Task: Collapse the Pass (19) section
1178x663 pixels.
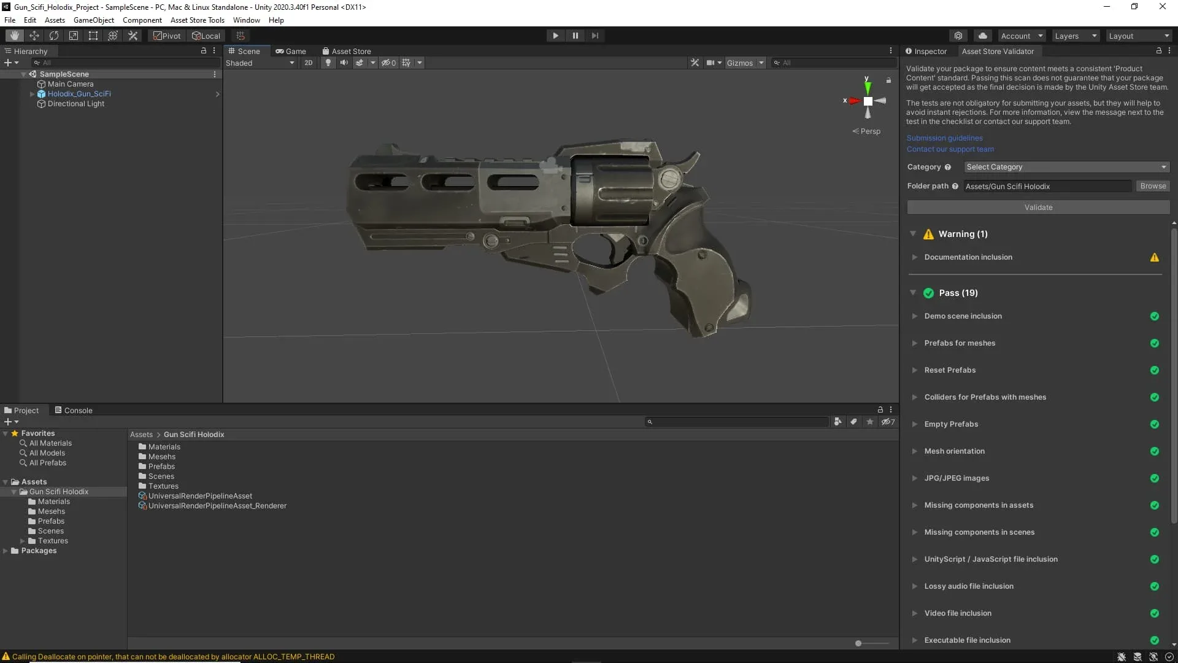Action: click(x=913, y=293)
